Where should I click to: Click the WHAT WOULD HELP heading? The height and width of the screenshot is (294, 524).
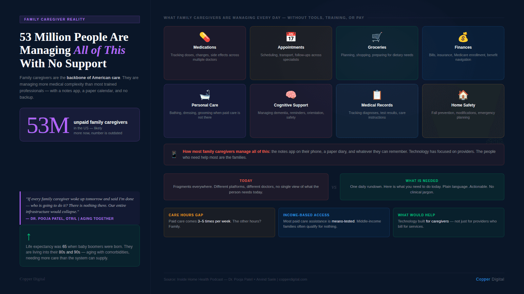[417, 215]
